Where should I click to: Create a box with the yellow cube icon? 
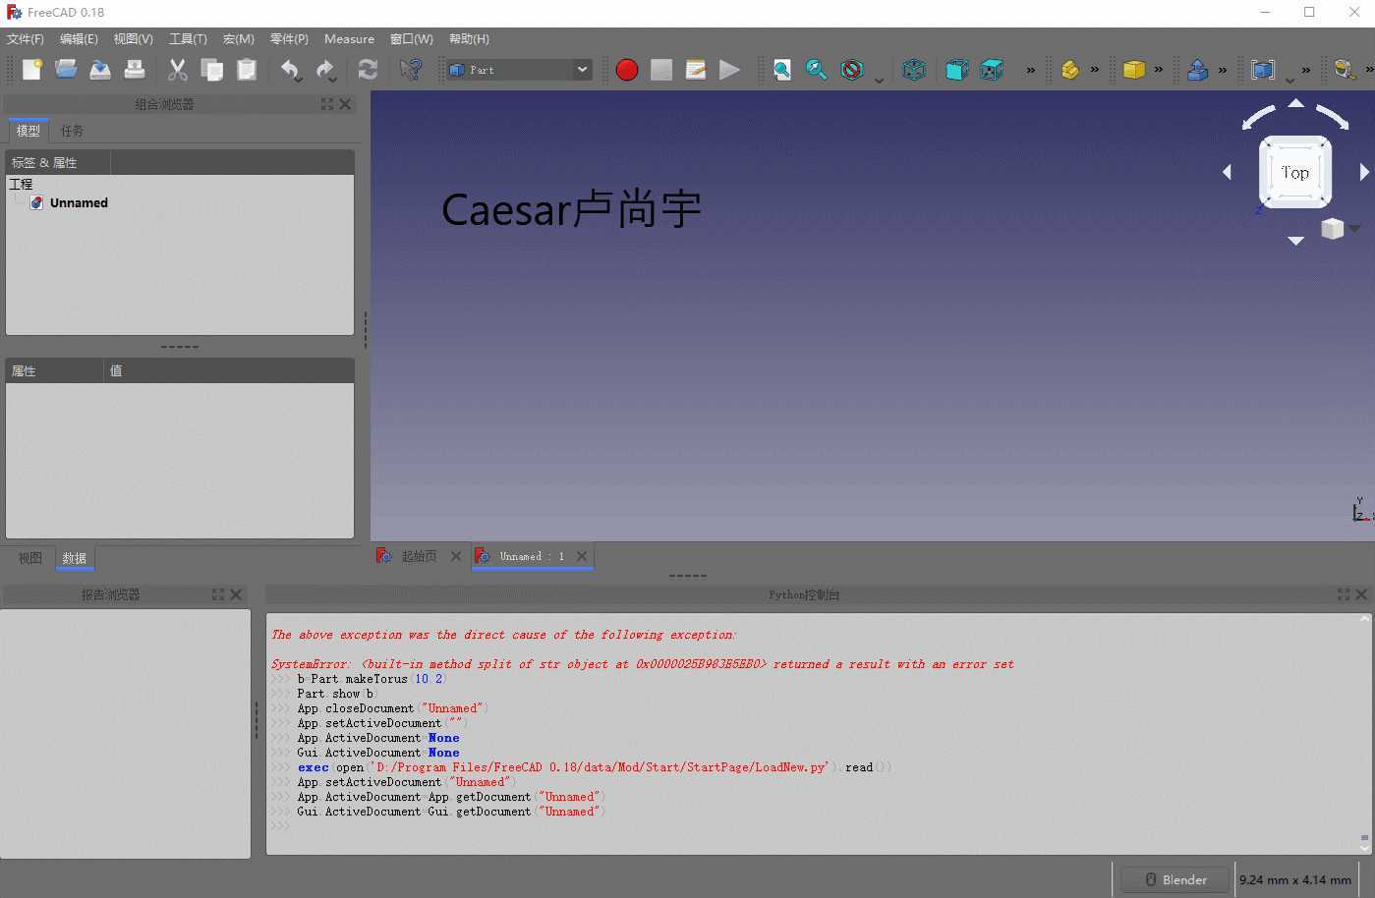tap(1134, 70)
